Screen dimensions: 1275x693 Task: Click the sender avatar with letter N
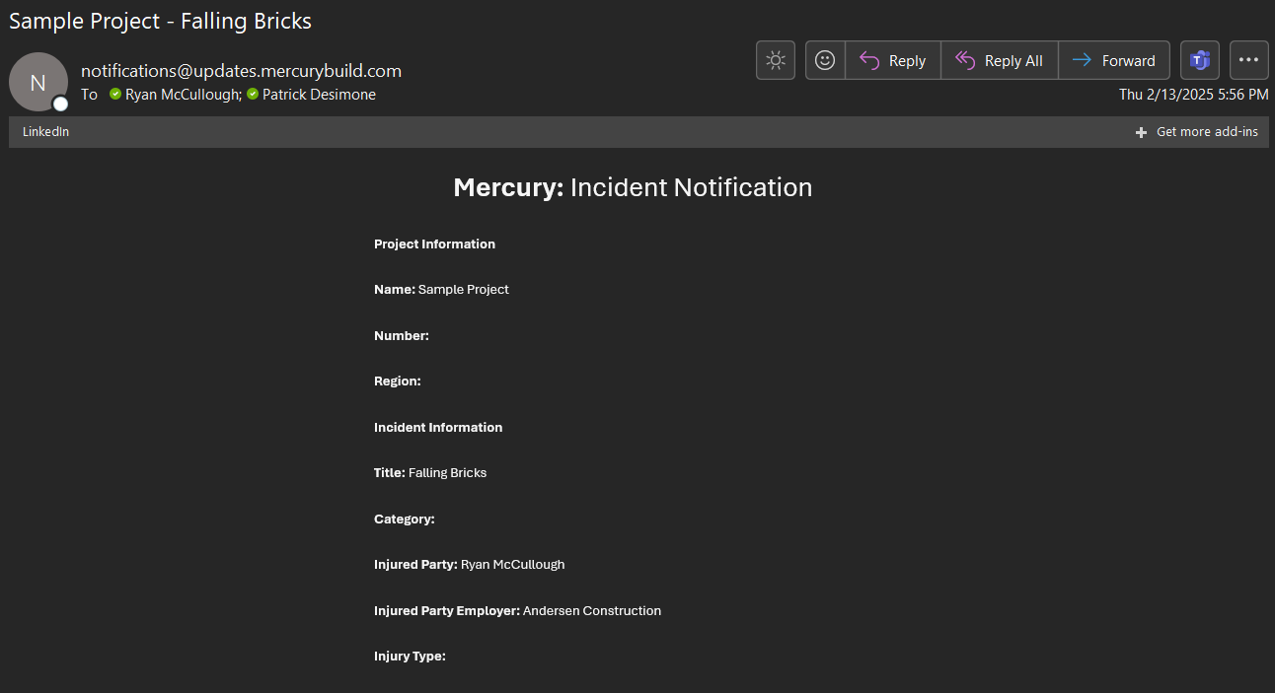tap(37, 82)
